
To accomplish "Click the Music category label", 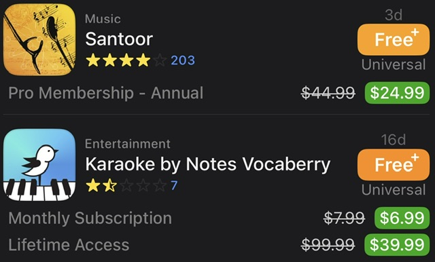I will (103, 19).
